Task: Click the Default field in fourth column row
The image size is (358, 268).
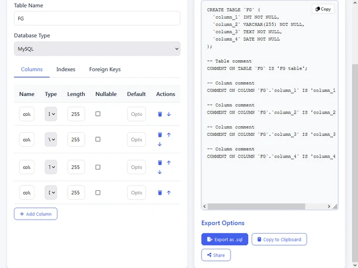Action: [x=136, y=193]
